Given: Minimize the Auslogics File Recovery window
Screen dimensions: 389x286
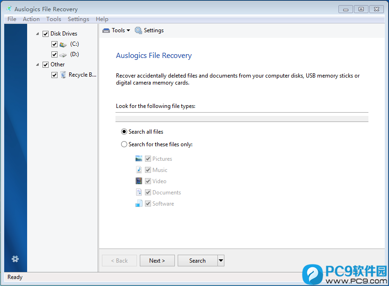Looking at the screenshot, I should (x=346, y=9).
